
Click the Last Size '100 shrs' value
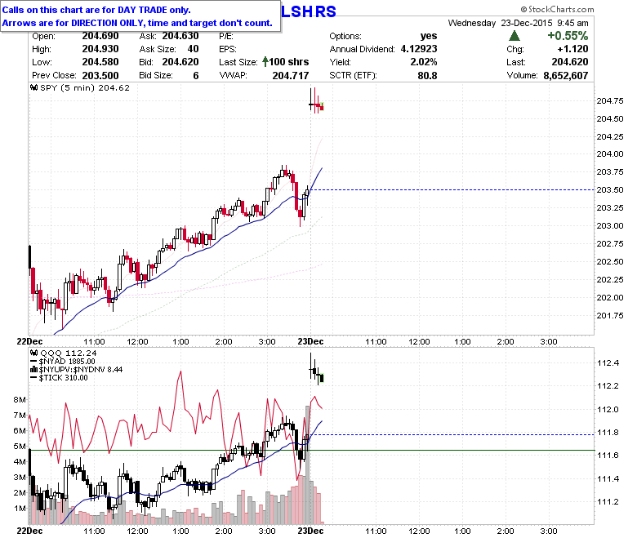[289, 62]
